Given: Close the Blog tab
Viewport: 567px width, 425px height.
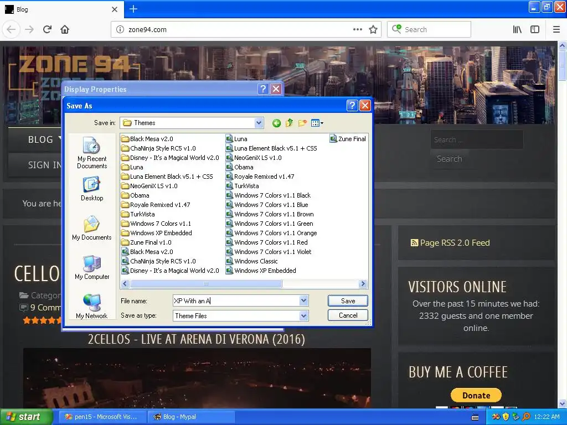Looking at the screenshot, I should click(115, 9).
